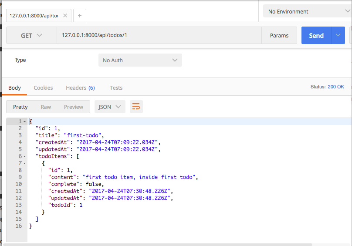Switch to the Cookies tab
The image size is (352, 246).
(43, 88)
